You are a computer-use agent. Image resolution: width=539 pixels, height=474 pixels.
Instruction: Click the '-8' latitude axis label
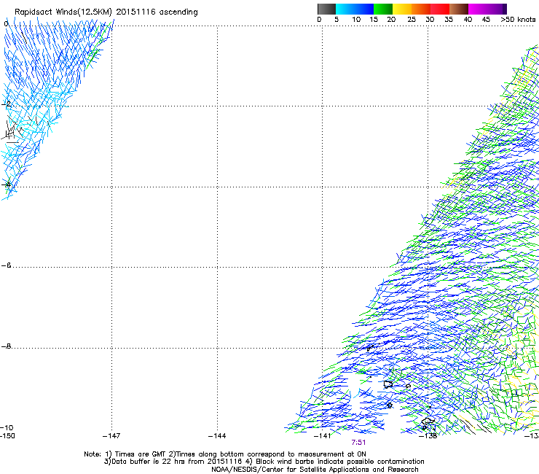pos(6,346)
